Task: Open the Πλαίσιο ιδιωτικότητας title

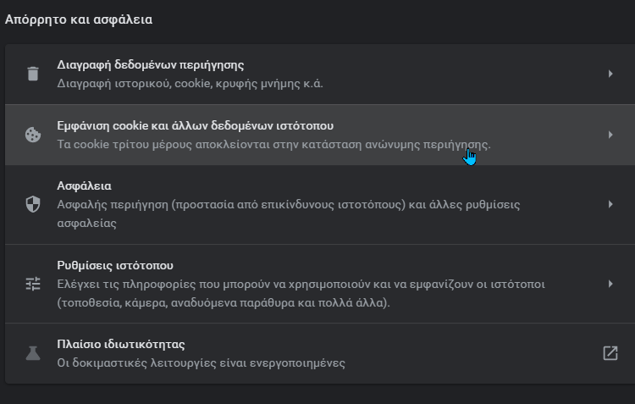Action: click(121, 344)
